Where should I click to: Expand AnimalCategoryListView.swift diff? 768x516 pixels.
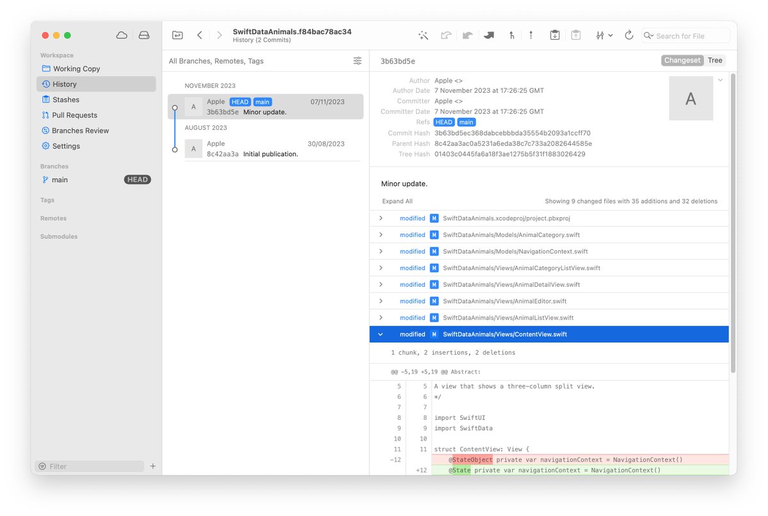tap(381, 268)
